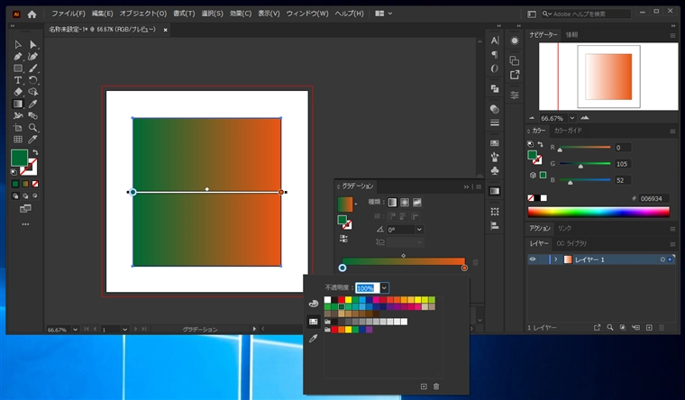The image size is (685, 400).
Task: Choose the radial gradient type button
Action: pyautogui.click(x=405, y=202)
